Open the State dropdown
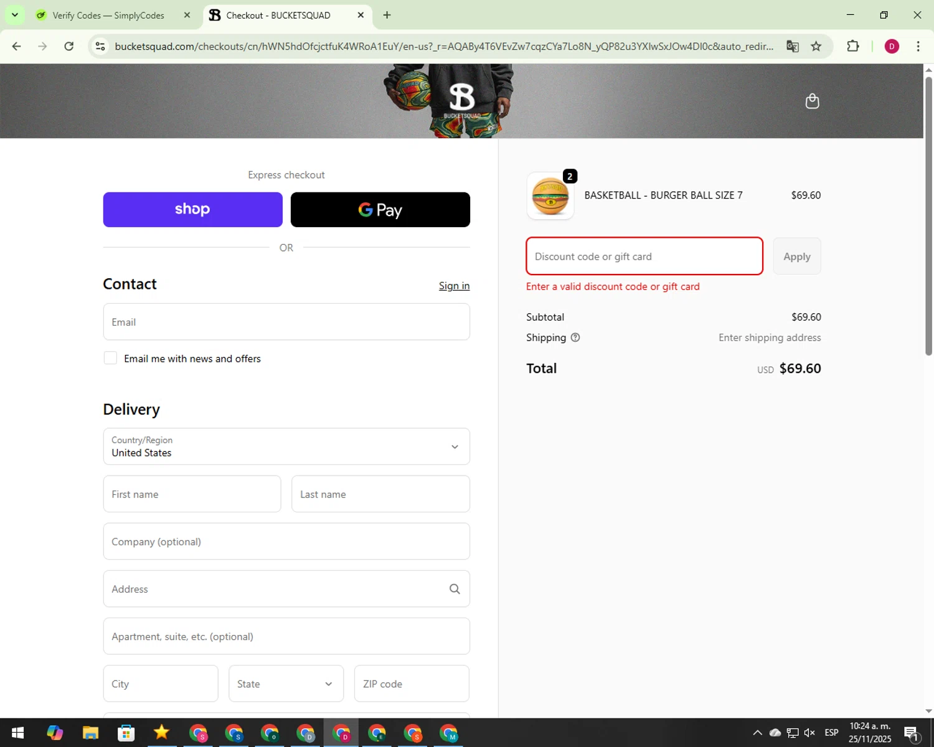This screenshot has width=934, height=747. (x=286, y=684)
